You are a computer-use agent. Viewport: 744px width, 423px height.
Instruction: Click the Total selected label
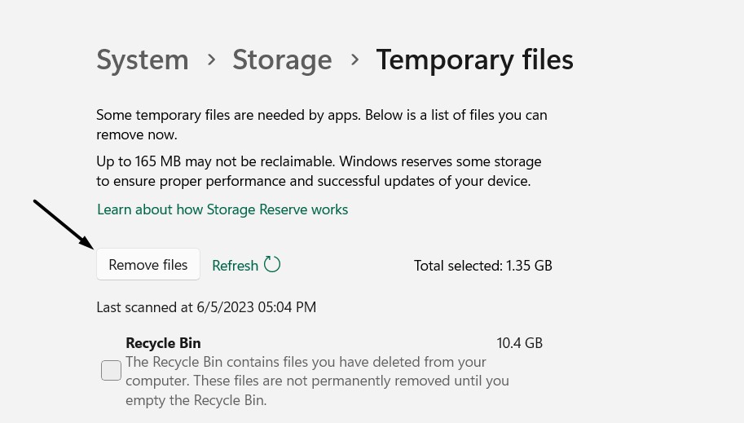(x=458, y=266)
